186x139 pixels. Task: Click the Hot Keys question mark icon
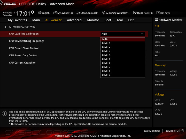158,13
